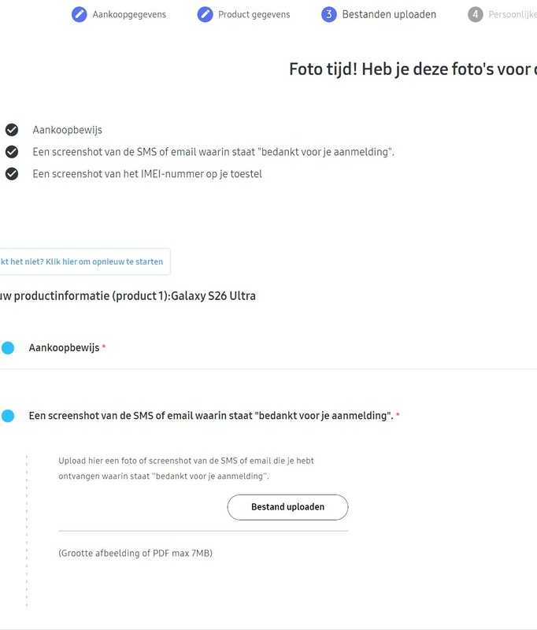This screenshot has height=630, width=537.
Task: Switch to the Bestanden uploaden step
Action: pos(385,13)
